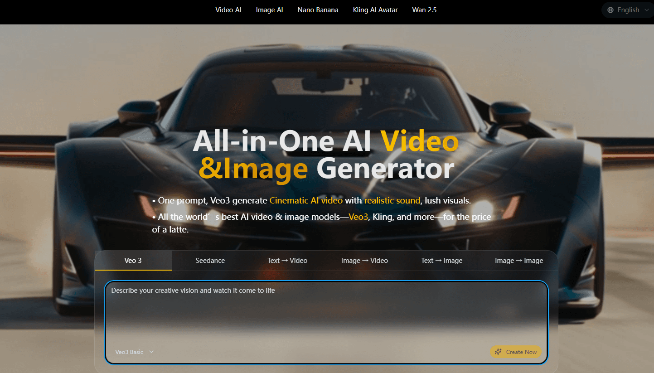654x373 pixels.
Task: Click the "Cinematic AI video" highlighted link
Action: click(x=306, y=200)
